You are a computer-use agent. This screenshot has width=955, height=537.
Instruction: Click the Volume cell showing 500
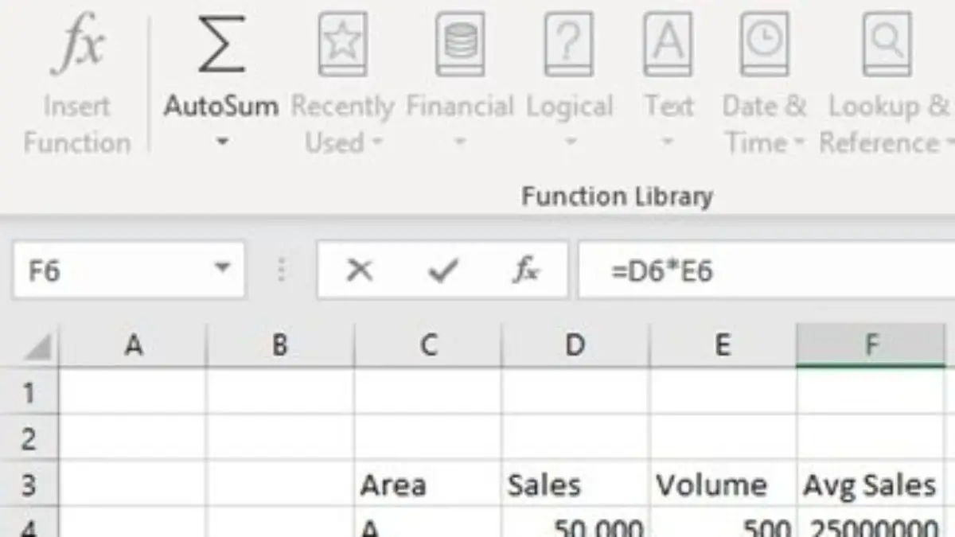[723, 523]
